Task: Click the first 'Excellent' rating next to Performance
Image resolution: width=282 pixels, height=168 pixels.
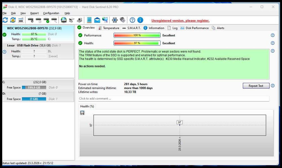Action: coord(169,36)
